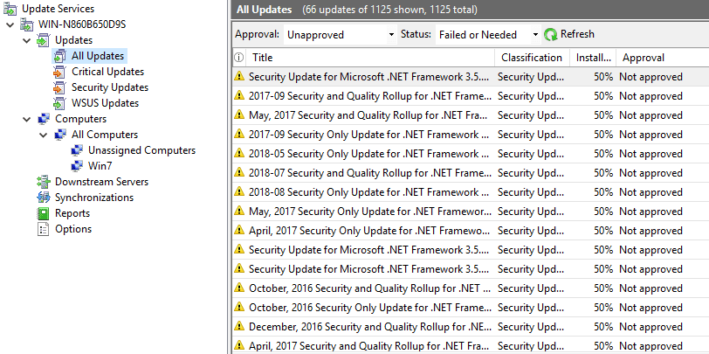Click the Downstream Servers icon

point(44,182)
